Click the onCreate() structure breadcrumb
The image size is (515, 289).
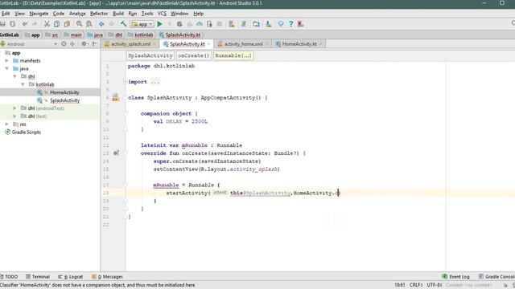coord(193,55)
